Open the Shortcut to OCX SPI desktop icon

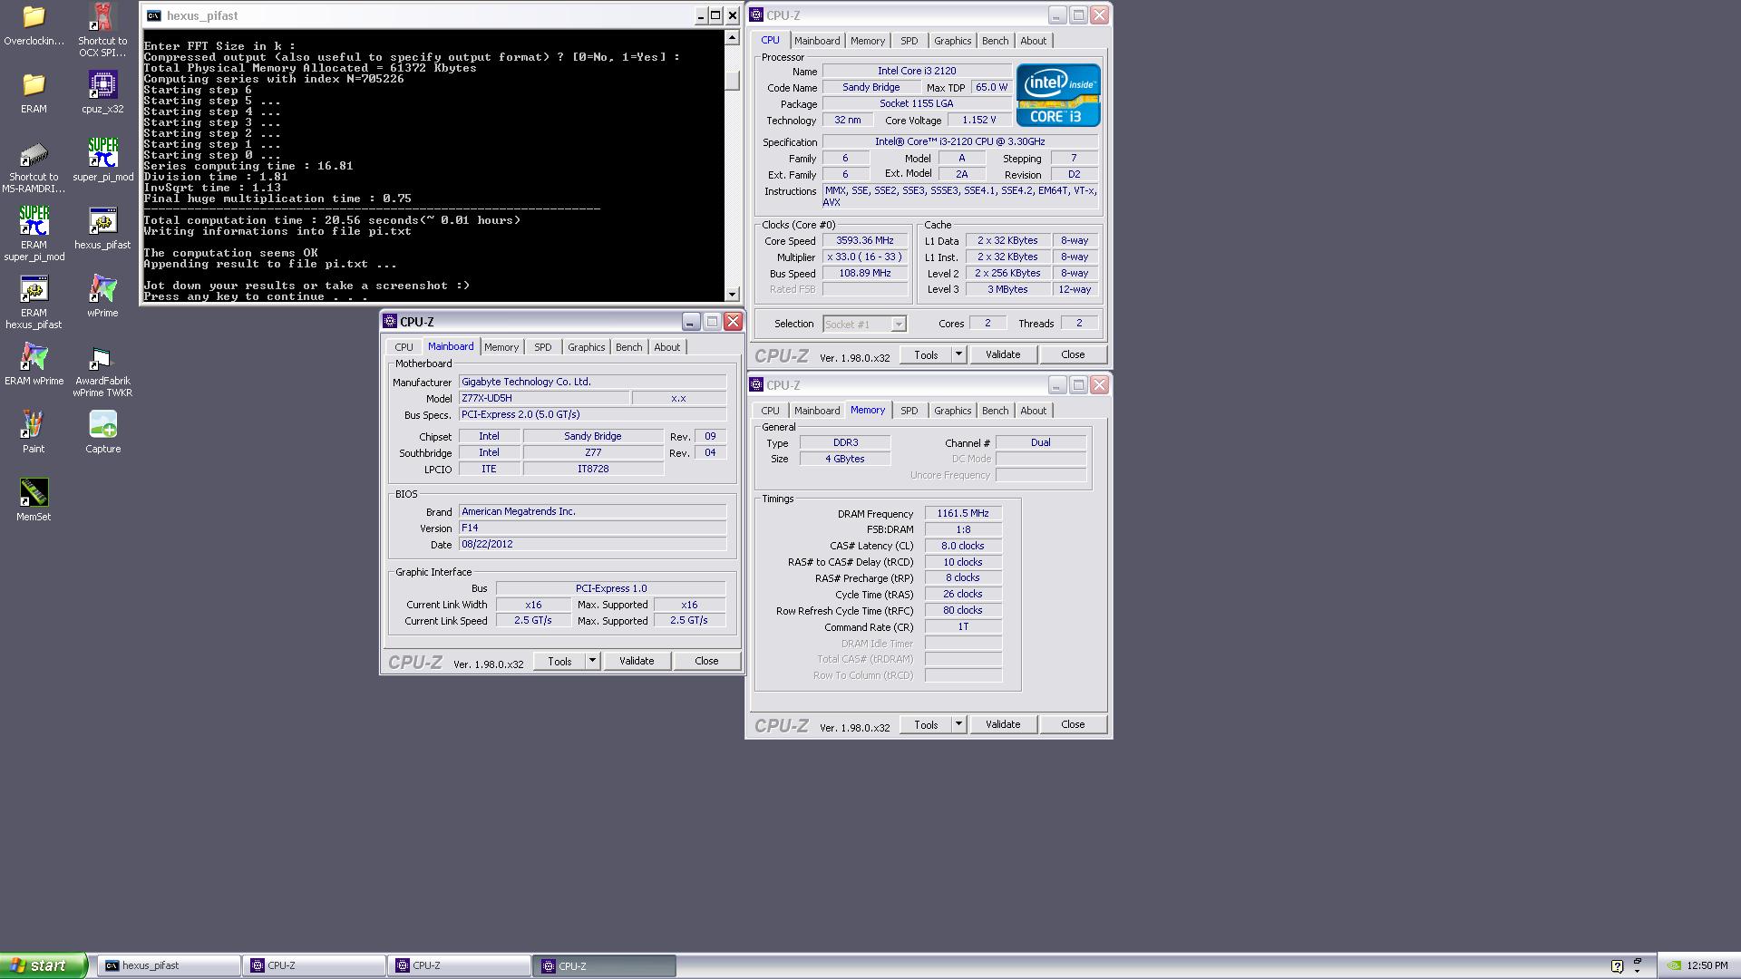[102, 30]
